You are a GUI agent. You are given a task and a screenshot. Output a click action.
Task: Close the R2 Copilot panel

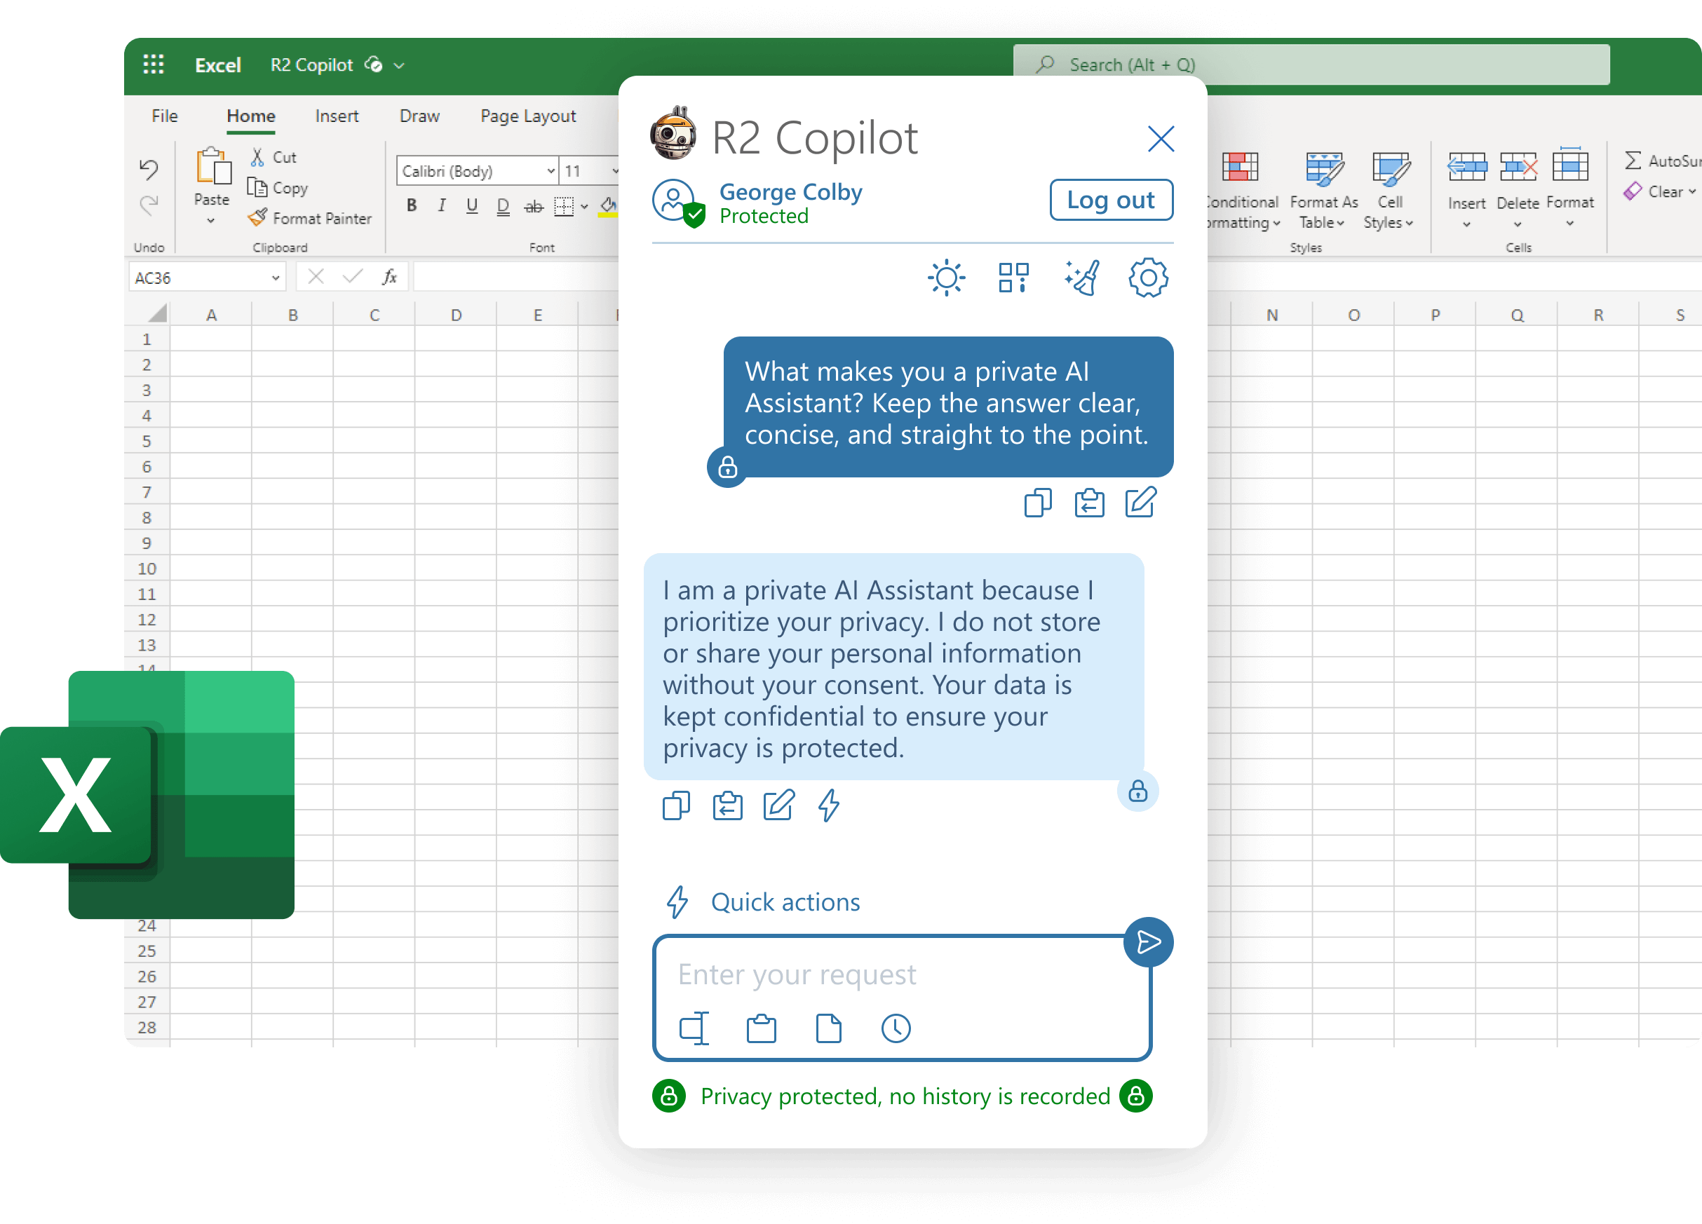1161,139
